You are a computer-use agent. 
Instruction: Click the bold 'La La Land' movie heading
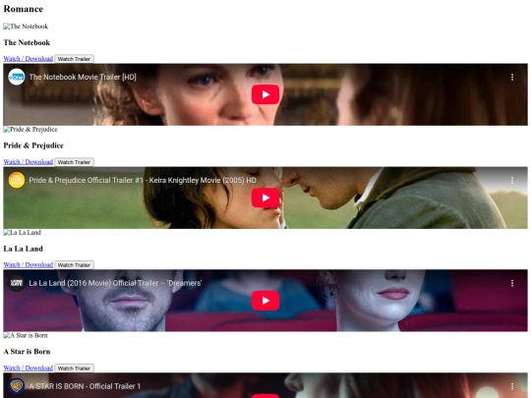click(x=23, y=249)
